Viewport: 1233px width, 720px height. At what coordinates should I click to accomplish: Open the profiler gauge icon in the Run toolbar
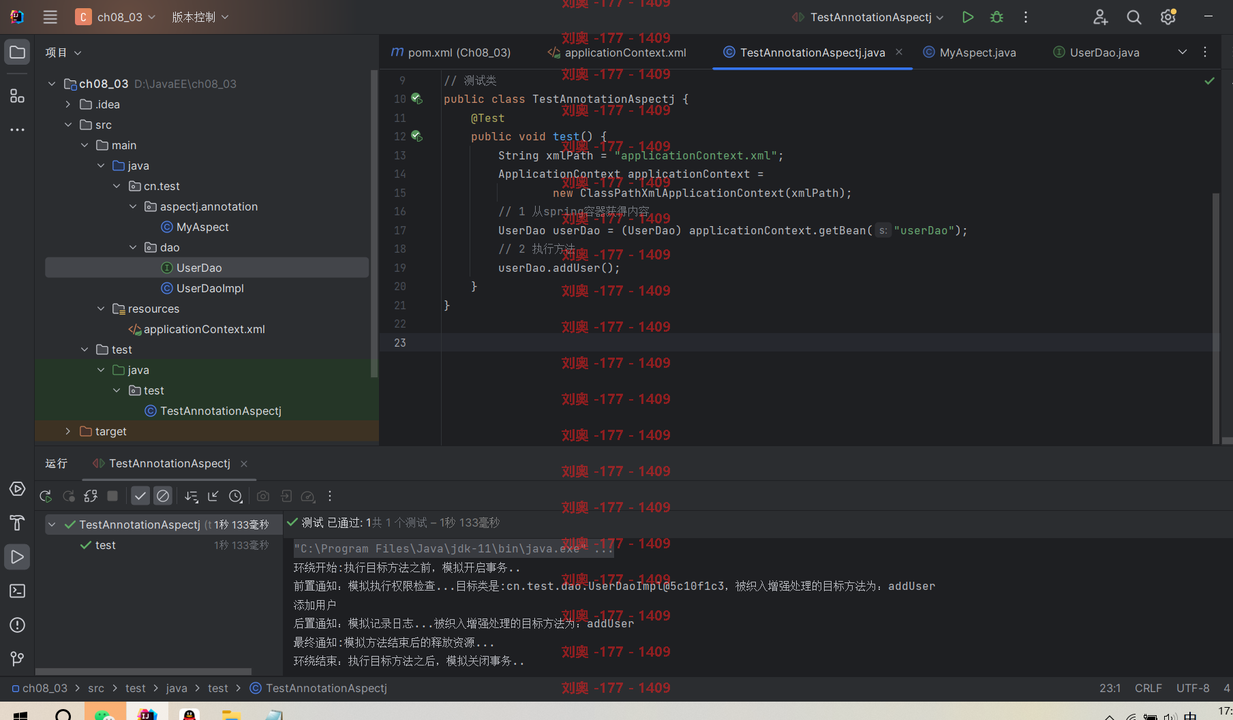point(308,497)
